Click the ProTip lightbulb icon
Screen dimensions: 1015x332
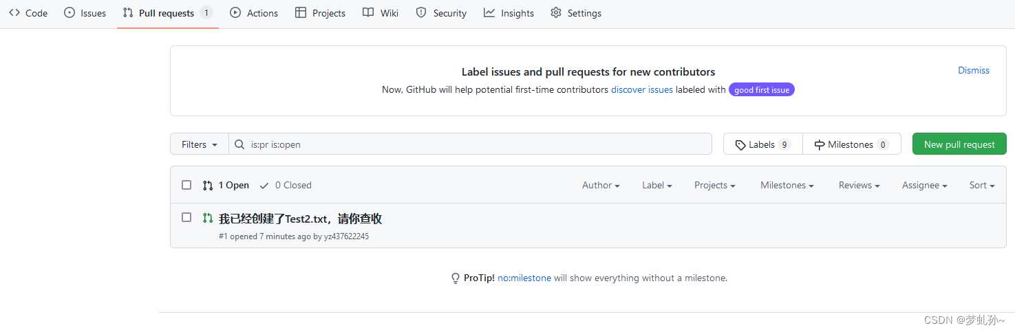456,278
